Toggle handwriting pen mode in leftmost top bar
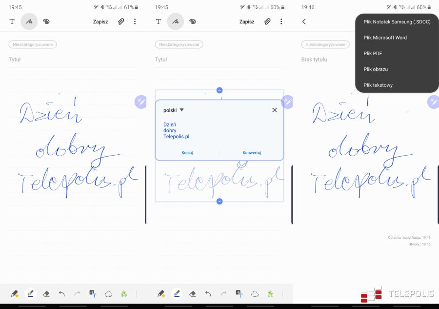439x309 pixels. [29, 21]
